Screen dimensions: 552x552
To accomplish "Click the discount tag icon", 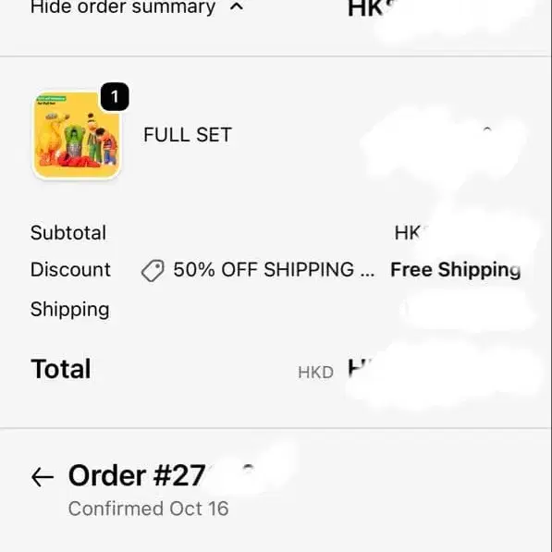I will [153, 271].
